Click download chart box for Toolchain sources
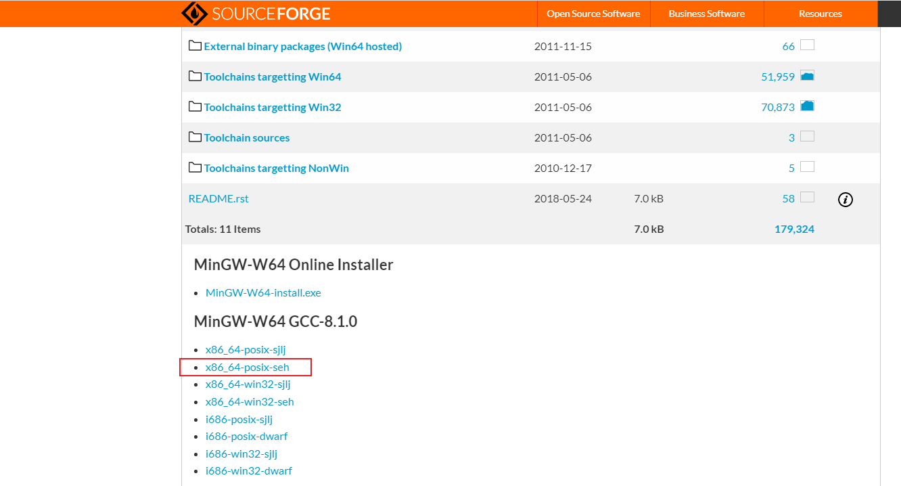 tap(807, 137)
